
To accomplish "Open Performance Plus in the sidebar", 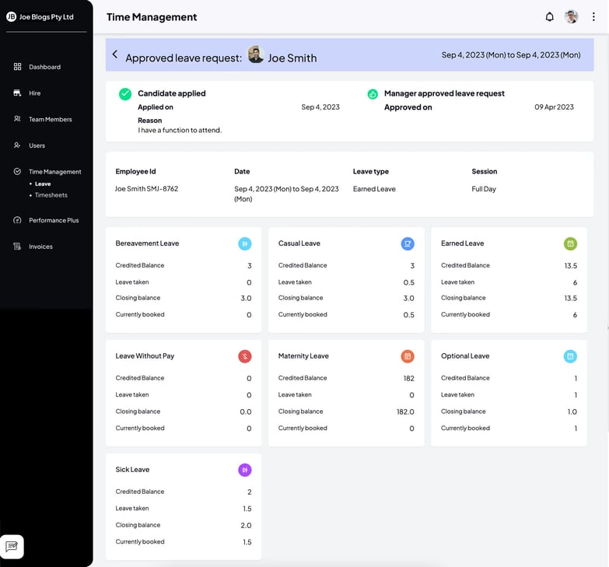I will tap(54, 221).
